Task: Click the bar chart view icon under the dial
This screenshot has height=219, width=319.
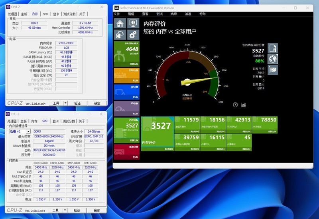Action: click(243, 105)
